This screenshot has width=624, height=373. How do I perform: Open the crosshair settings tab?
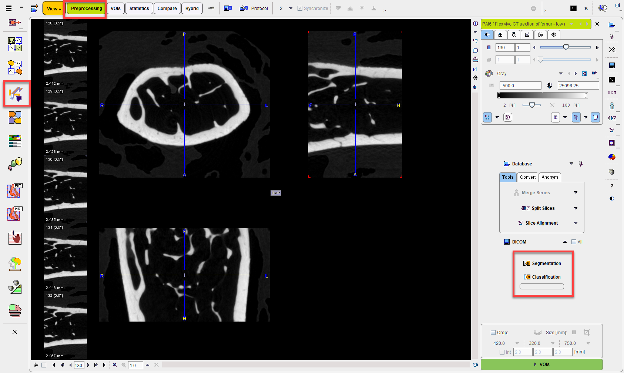point(554,35)
